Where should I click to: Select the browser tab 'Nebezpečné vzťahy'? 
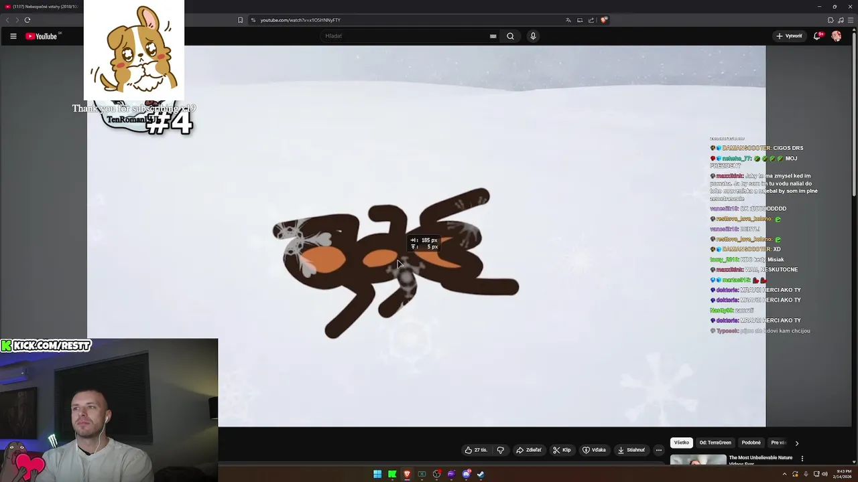[x=42, y=6]
